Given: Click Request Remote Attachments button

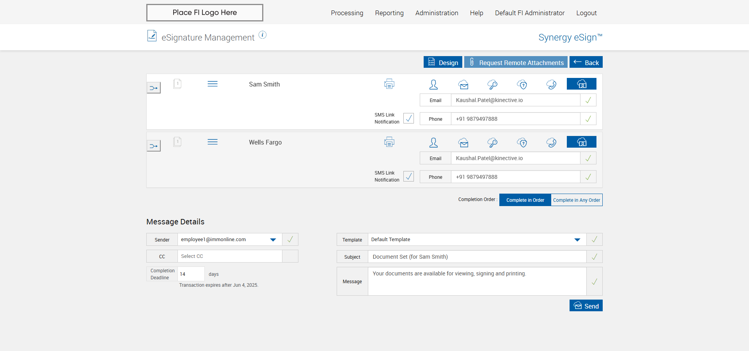Looking at the screenshot, I should click(x=516, y=62).
